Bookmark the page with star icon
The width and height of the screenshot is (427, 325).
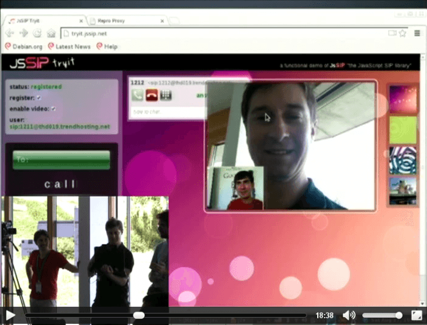tap(403, 33)
